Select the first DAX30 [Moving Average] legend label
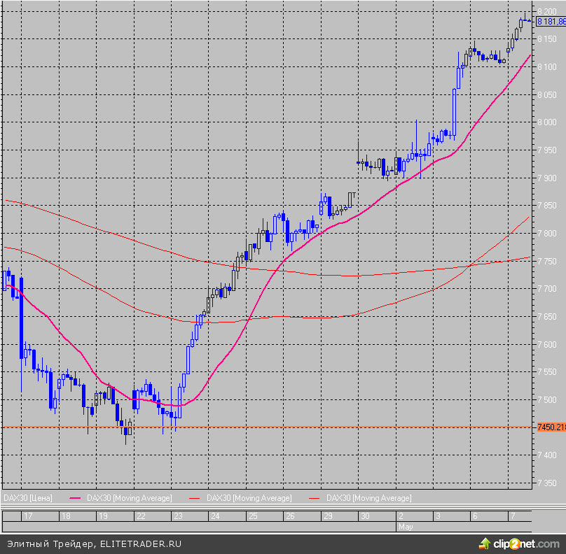The width and height of the screenshot is (566, 554). point(129,498)
